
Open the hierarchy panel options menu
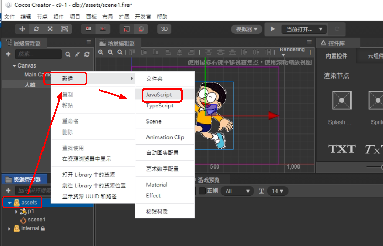[x=89, y=42]
